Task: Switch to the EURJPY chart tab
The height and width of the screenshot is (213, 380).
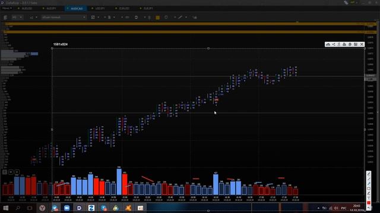Action: coord(148,8)
